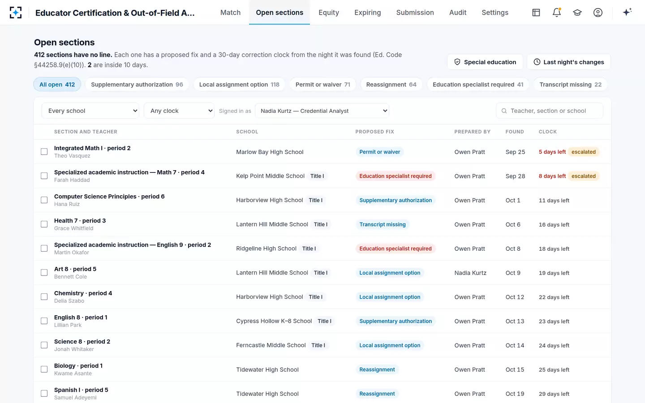The height and width of the screenshot is (403, 645).
Task: Filter by Supplementary authorization 96
Action: coord(137,85)
